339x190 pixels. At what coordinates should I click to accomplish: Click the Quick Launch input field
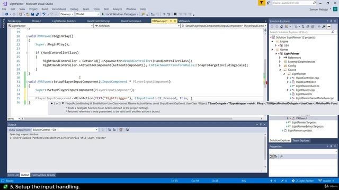(292, 3)
